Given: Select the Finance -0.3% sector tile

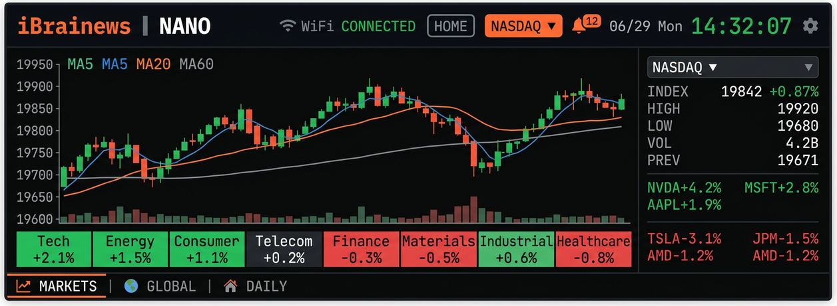Looking at the screenshot, I should click(x=361, y=250).
